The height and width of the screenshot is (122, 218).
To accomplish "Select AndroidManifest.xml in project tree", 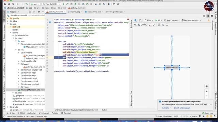I will 30,90.
